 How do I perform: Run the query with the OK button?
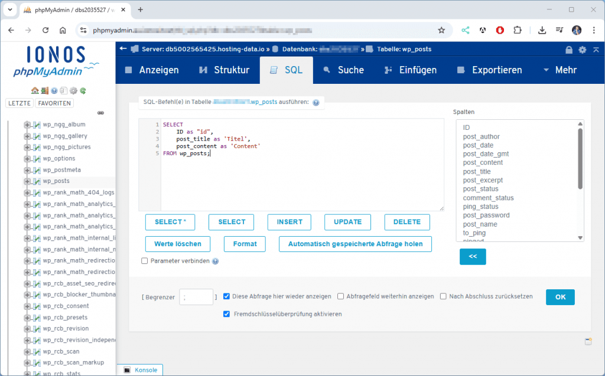560,297
